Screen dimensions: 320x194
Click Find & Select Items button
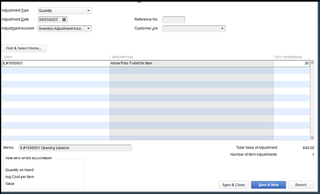tap(24, 48)
